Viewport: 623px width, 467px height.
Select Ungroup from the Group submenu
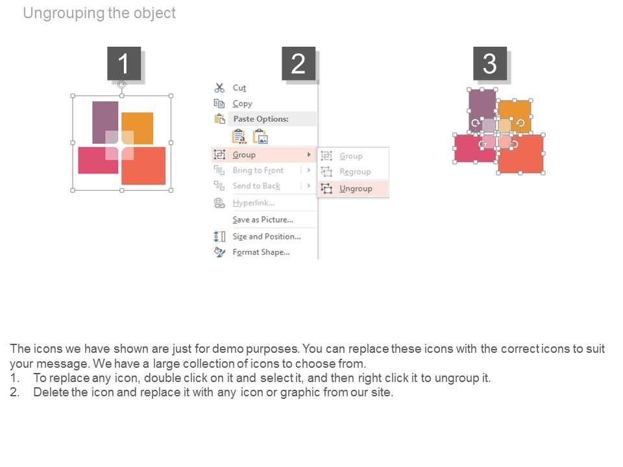[356, 188]
